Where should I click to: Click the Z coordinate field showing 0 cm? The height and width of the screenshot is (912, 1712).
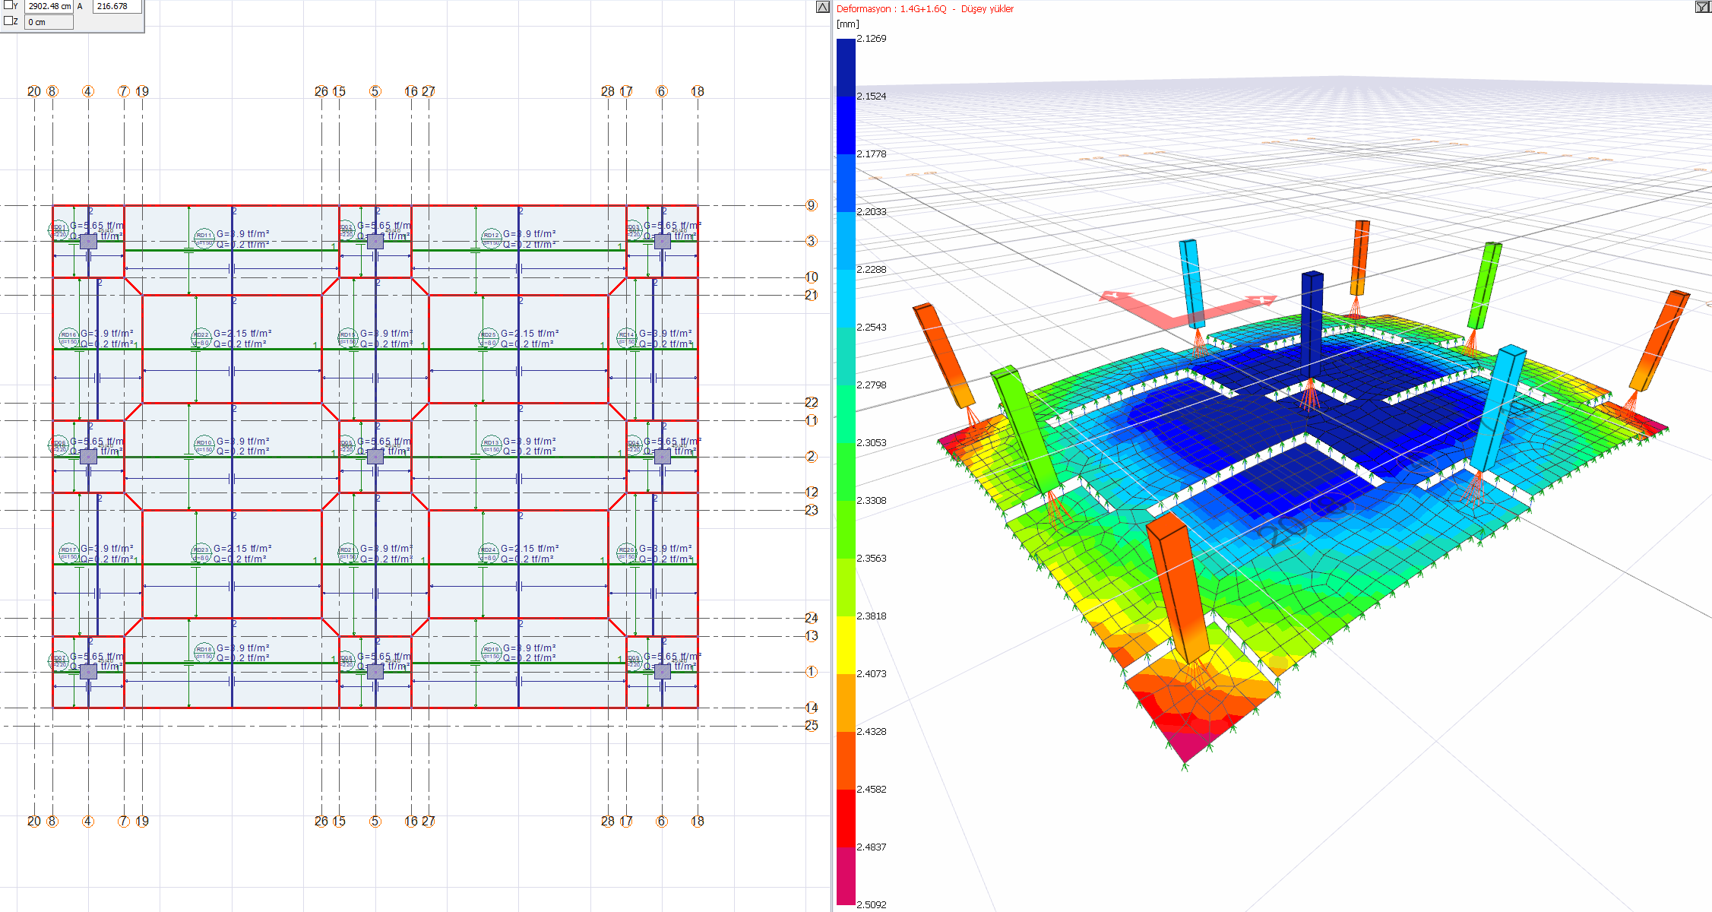[x=49, y=22]
